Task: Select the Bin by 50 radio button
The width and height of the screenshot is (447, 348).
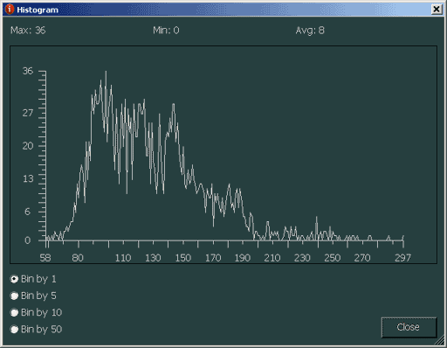Action: click(x=14, y=330)
